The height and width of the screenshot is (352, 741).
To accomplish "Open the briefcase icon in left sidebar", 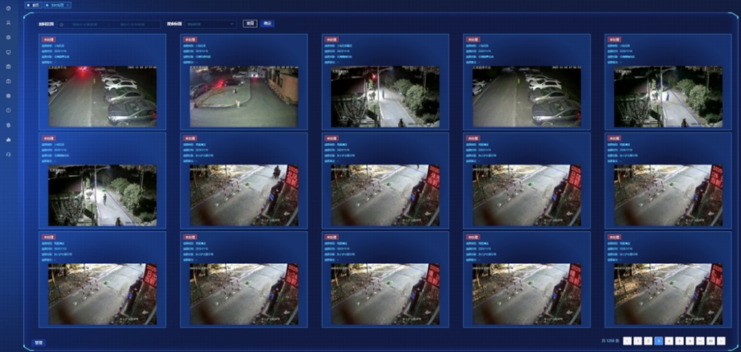I will click(8, 81).
